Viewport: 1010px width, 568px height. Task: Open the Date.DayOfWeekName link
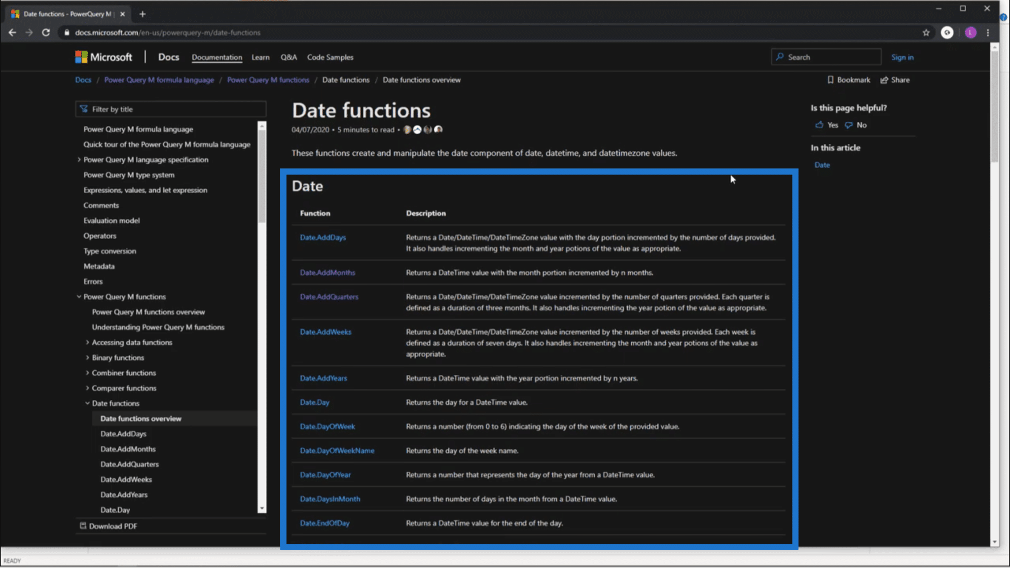pos(337,451)
